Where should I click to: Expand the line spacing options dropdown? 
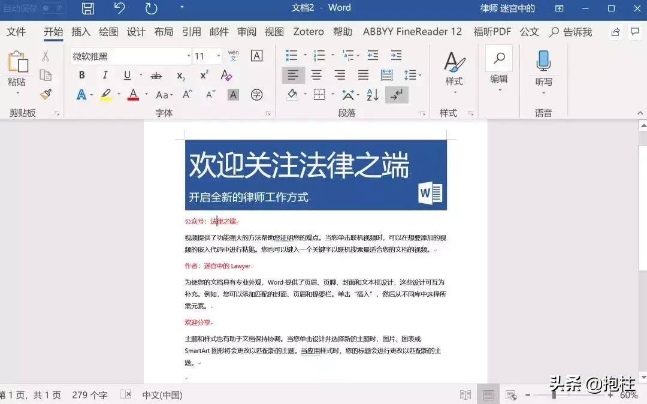[x=413, y=75]
